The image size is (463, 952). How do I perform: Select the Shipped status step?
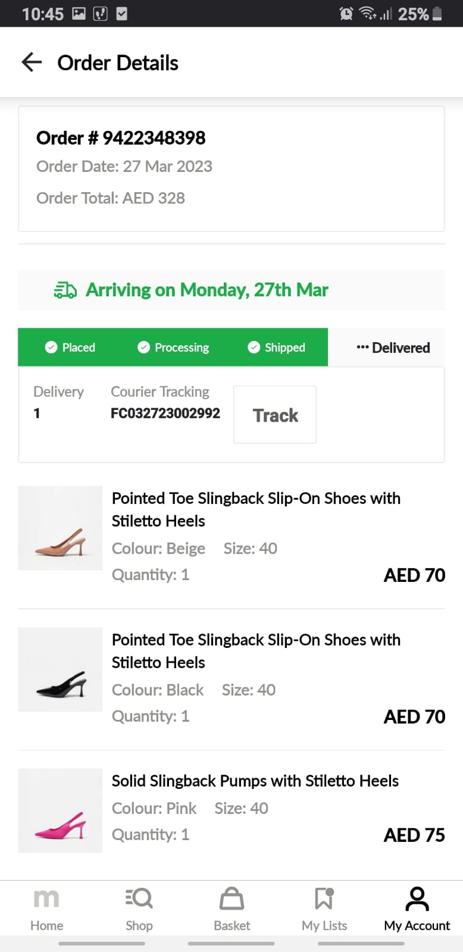277,347
